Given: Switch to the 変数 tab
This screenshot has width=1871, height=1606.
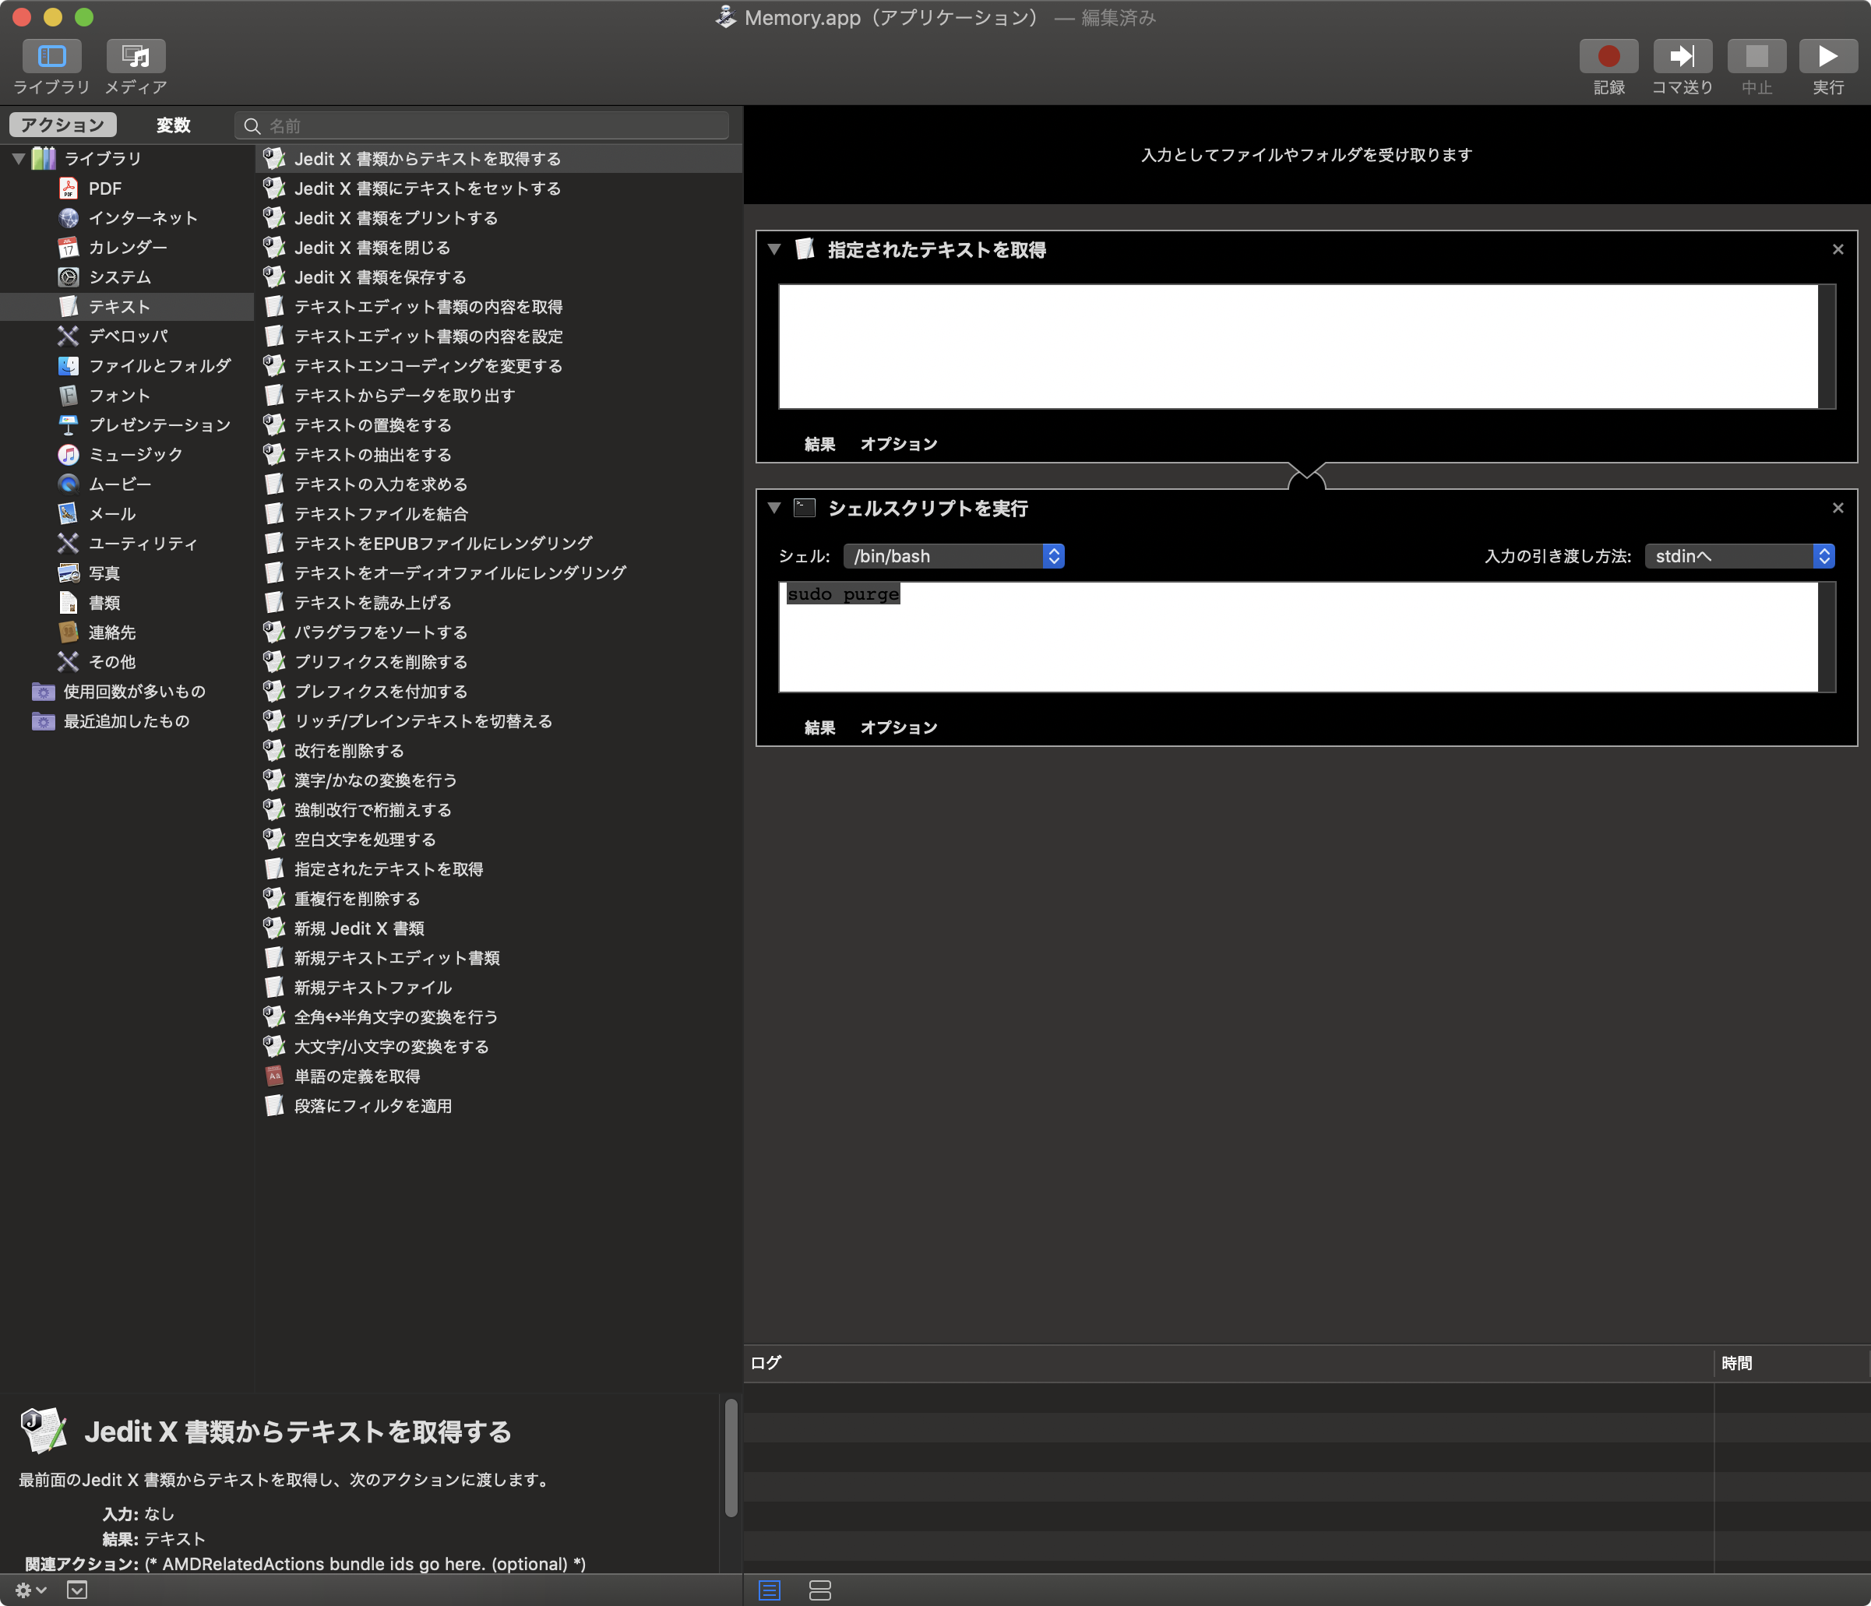Looking at the screenshot, I should point(174,125).
